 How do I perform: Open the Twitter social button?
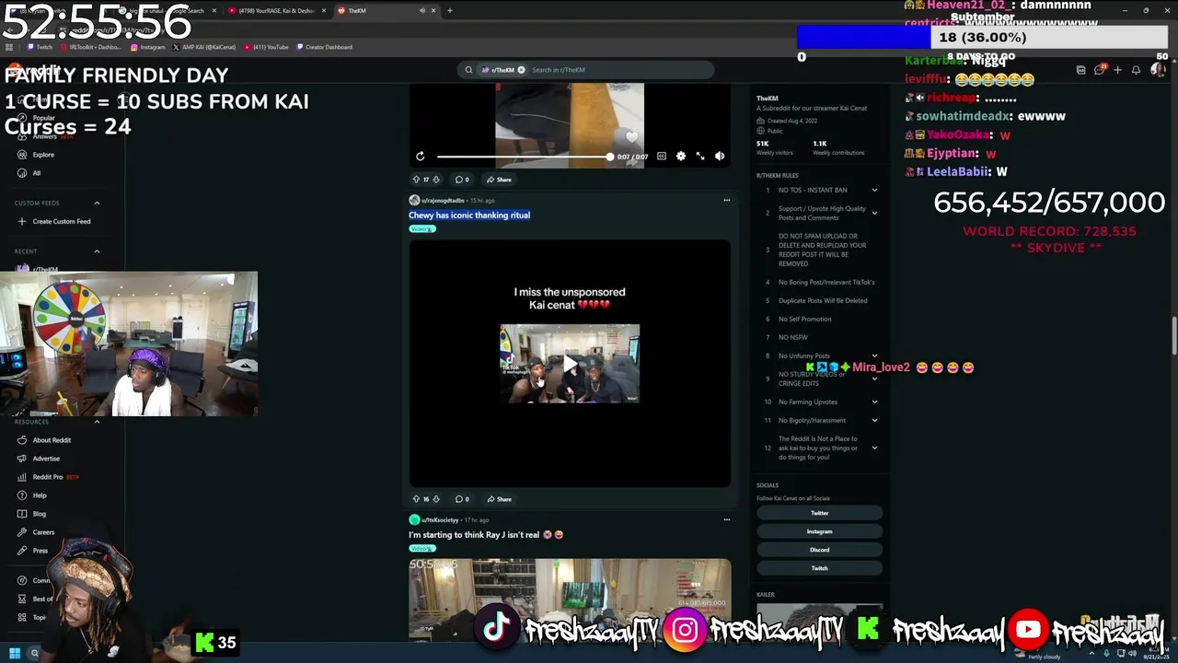[x=819, y=513]
